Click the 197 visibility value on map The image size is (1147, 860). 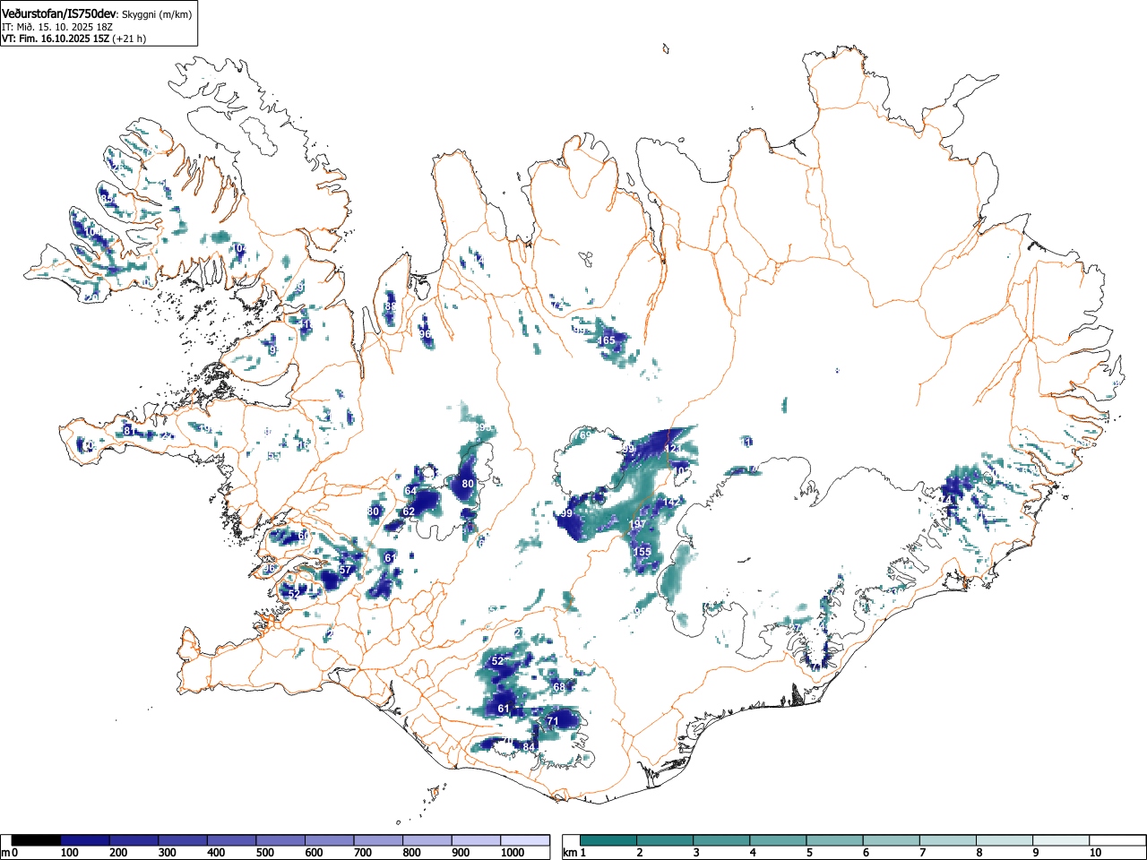(637, 524)
